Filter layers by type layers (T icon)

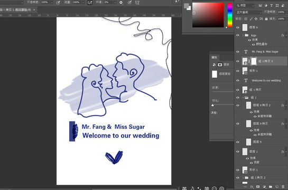click(271, 6)
